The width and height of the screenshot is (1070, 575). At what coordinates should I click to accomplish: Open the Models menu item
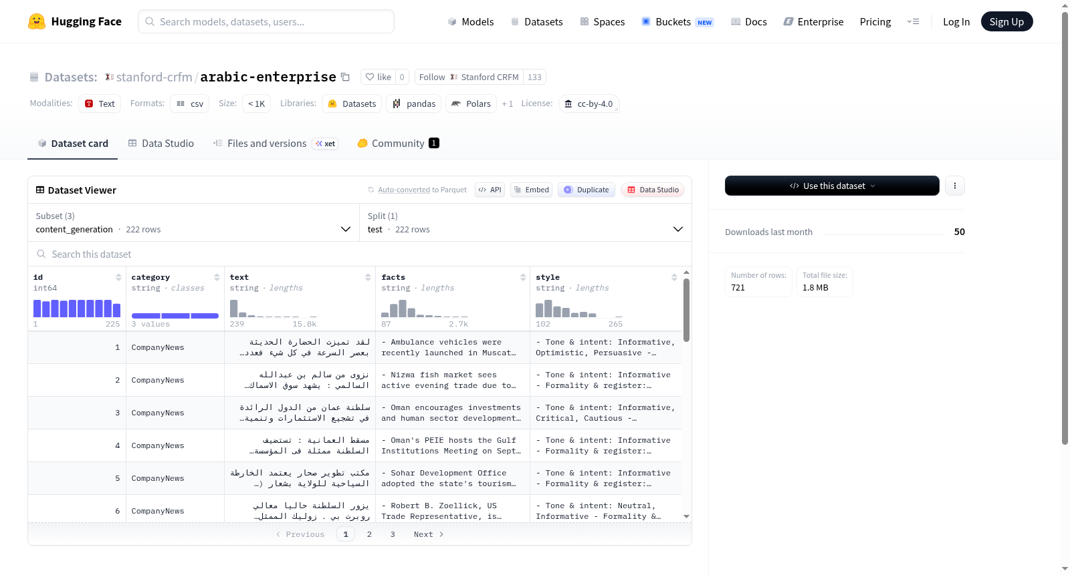[471, 21]
